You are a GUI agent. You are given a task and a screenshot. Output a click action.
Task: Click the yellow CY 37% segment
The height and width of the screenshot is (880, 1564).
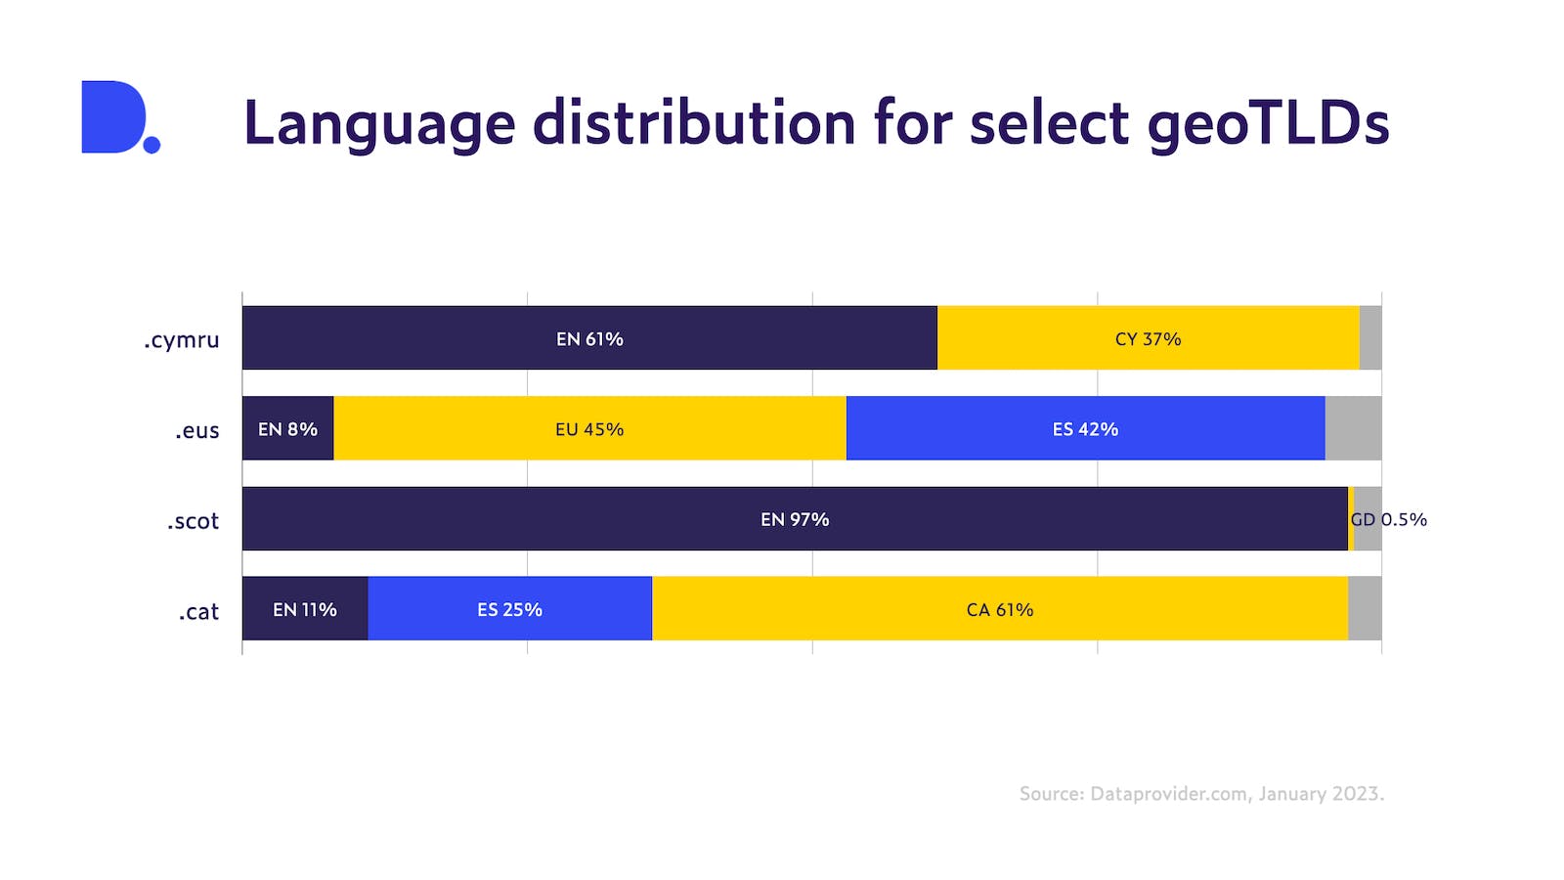(x=1148, y=338)
